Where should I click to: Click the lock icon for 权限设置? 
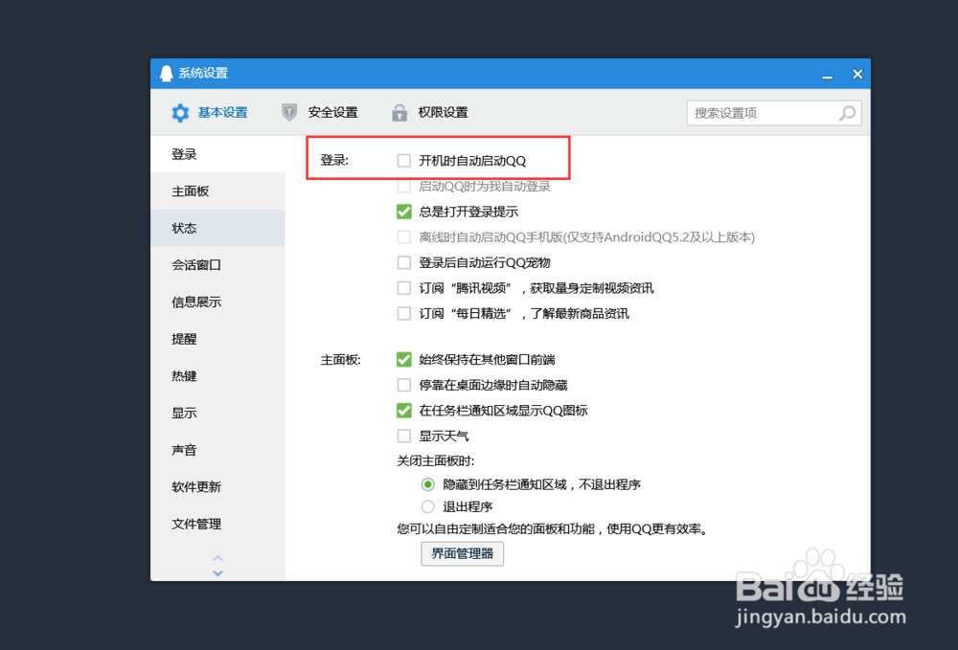point(399,112)
